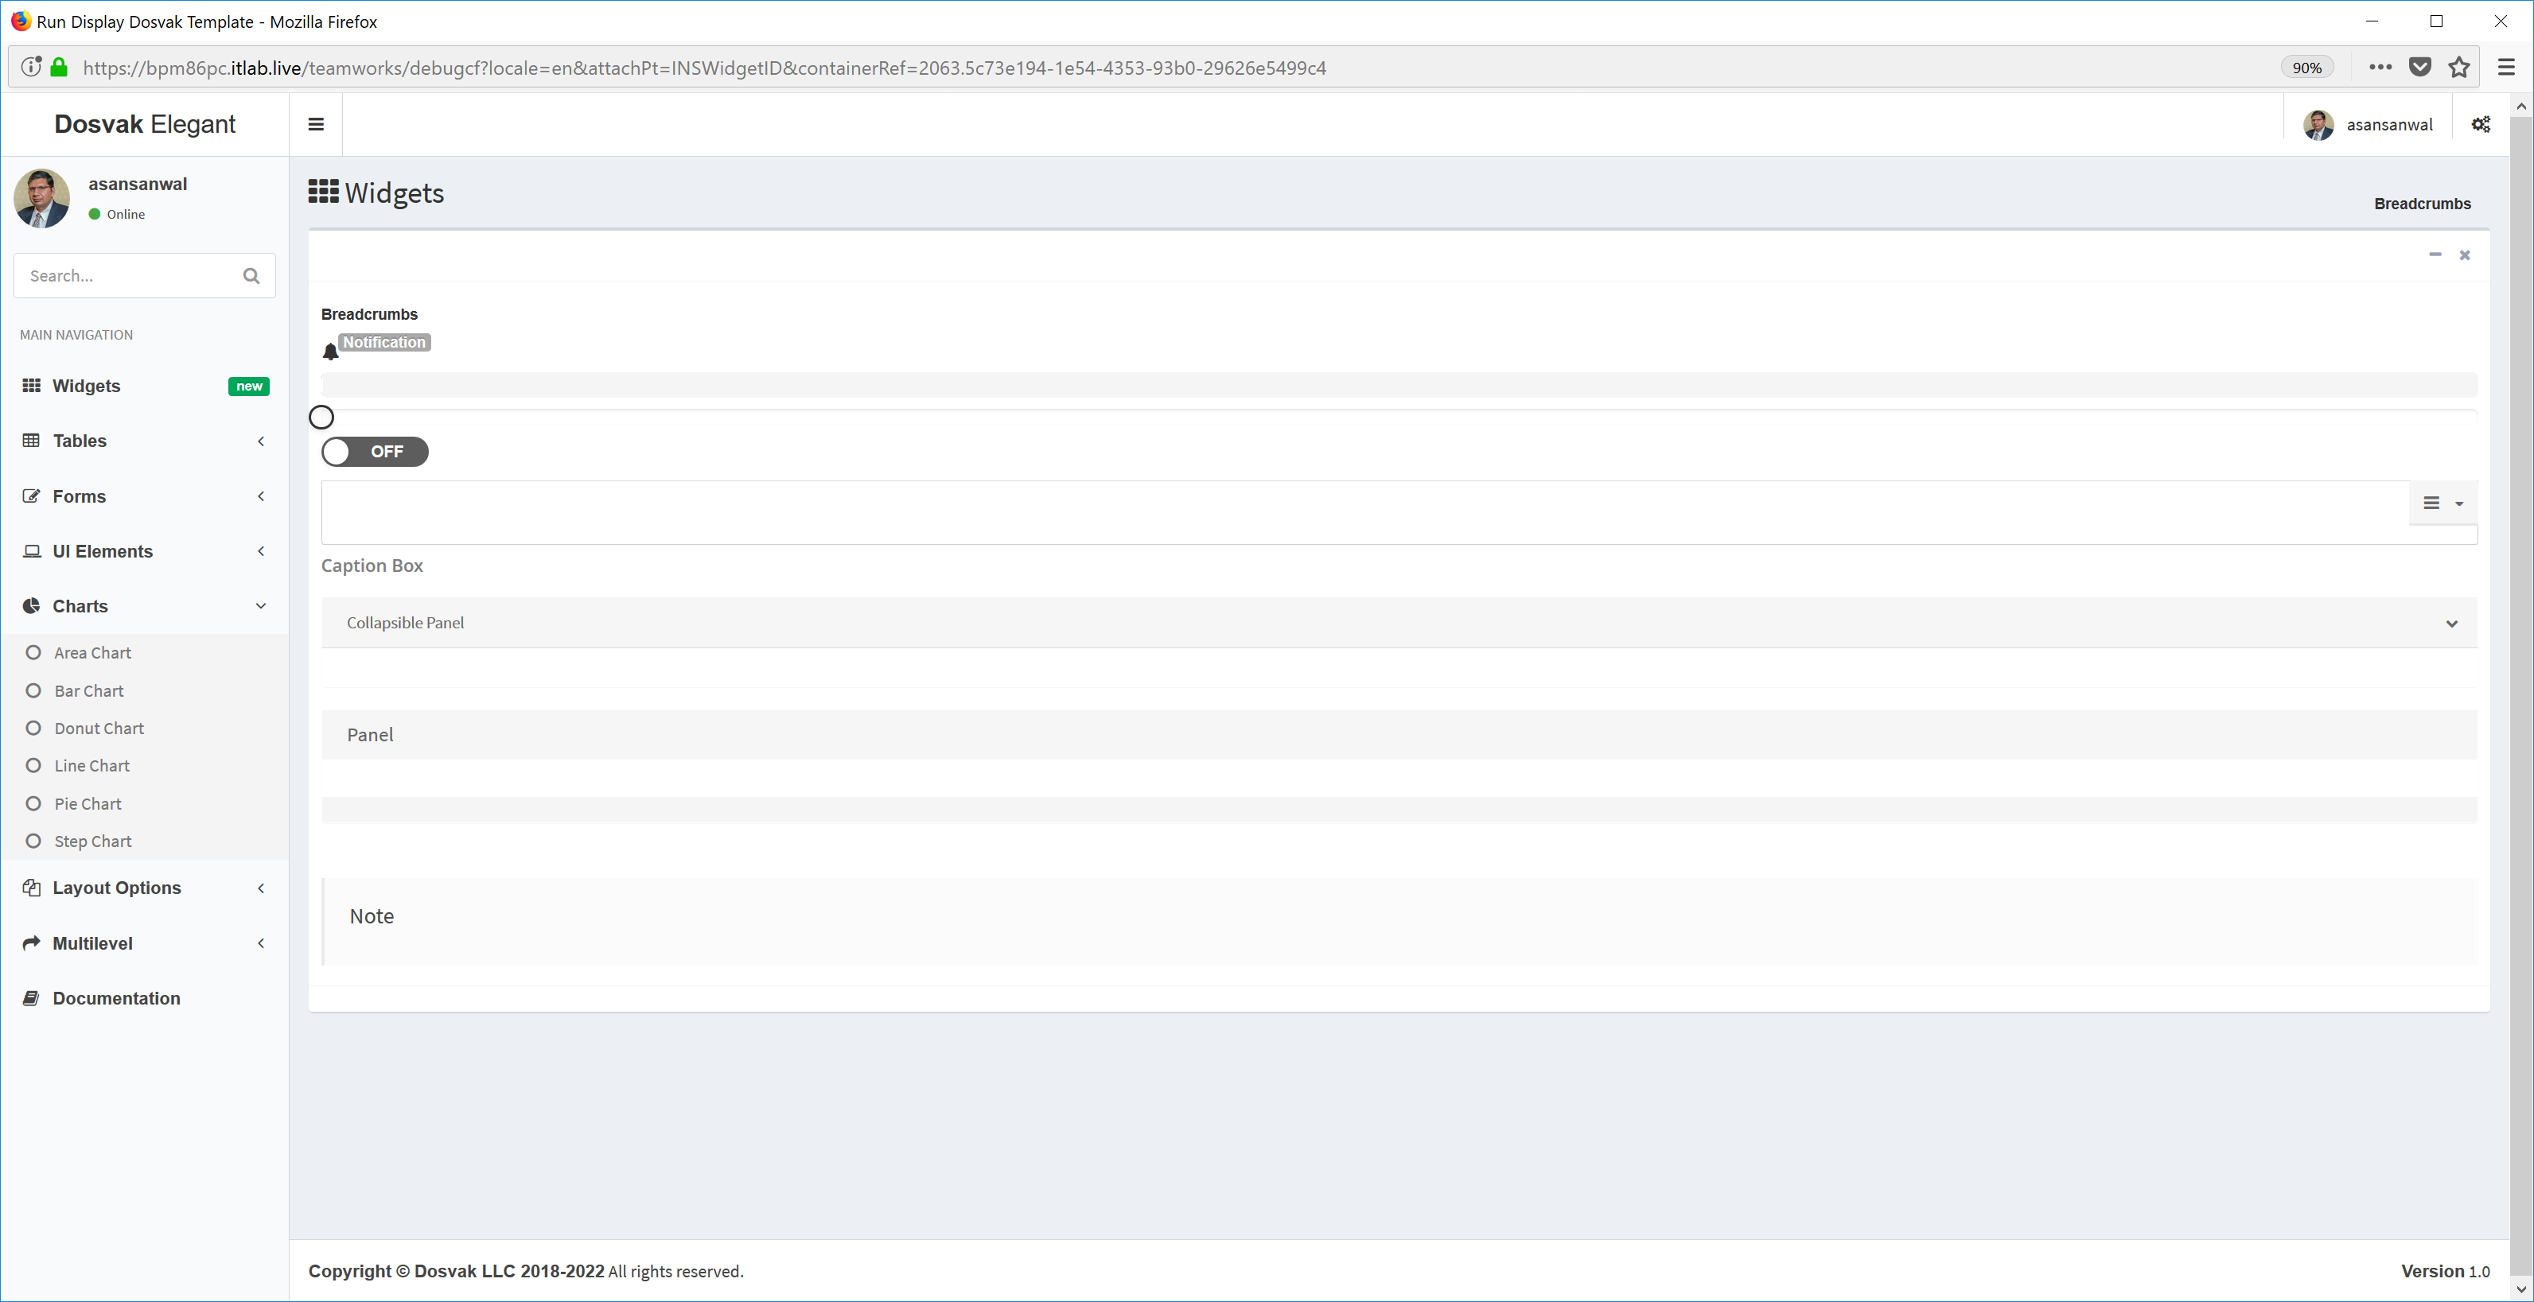Viewport: 2534px width, 1302px height.
Task: Open the box menu list dropdown
Action: 2443,503
